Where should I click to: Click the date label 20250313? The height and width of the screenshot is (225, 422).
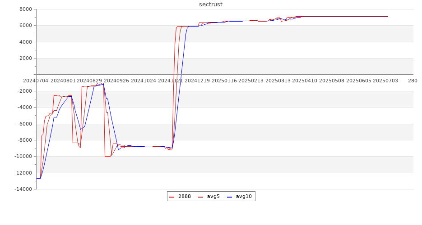(278, 81)
